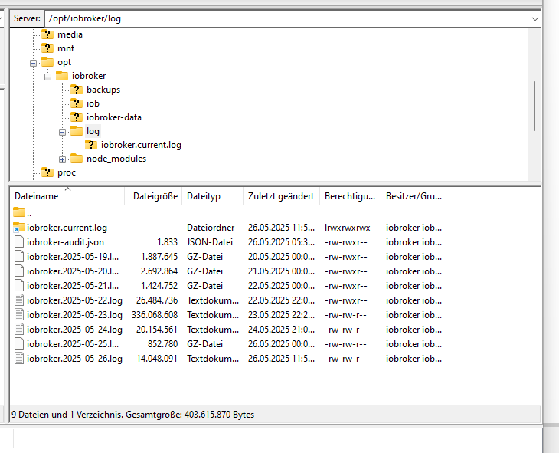Image resolution: width=559 pixels, height=453 pixels.
Task: Click the iobroker.2025-05-22.log text file icon
Action: 19,300
